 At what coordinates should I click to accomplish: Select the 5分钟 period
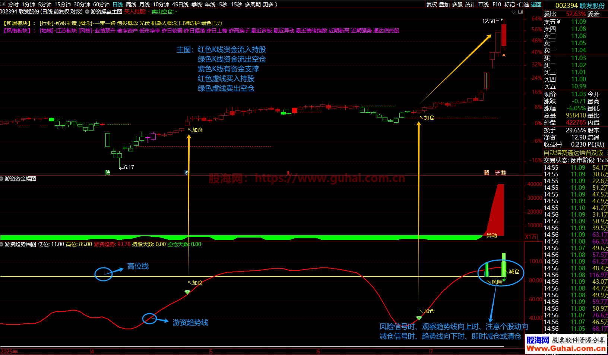[x=45, y=4]
